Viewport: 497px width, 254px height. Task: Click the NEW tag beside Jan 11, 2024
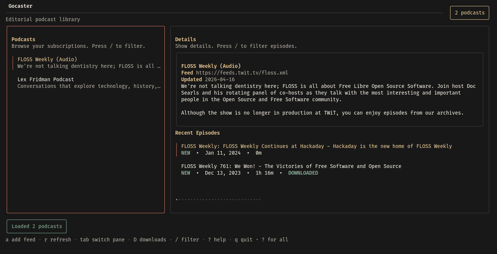pyautogui.click(x=186, y=153)
